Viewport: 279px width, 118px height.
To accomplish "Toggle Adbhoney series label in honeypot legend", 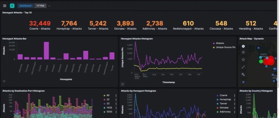I will tap(225, 112).
